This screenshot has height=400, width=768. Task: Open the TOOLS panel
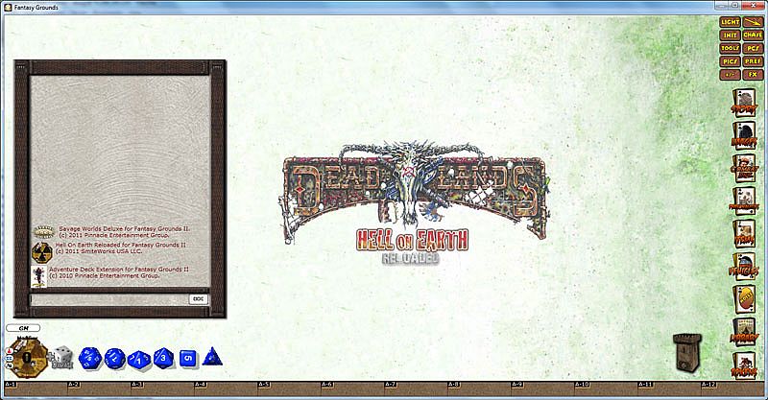(730, 49)
